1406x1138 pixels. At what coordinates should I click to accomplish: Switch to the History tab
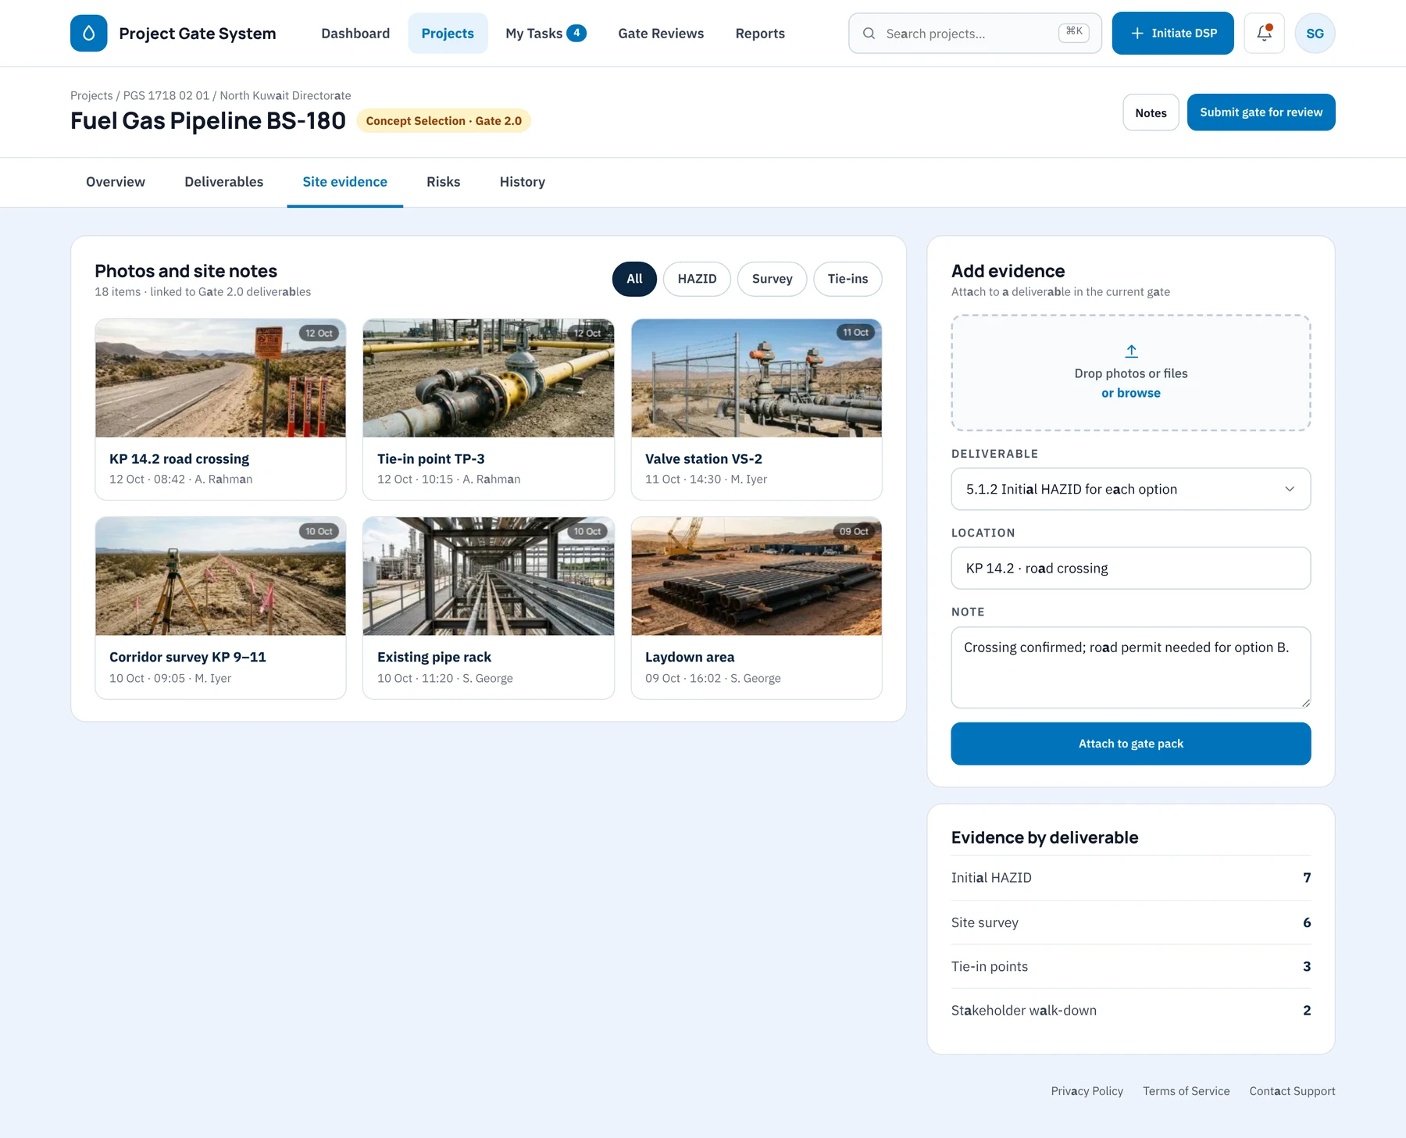coord(523,182)
